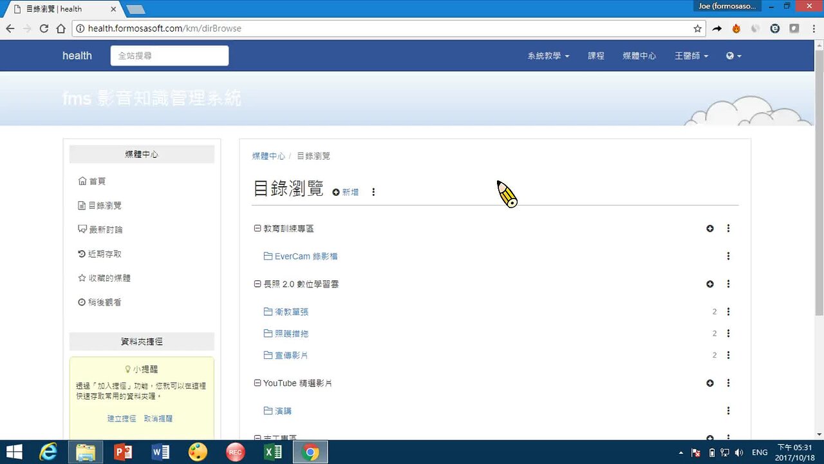
Task: Collapse the 長照 2.0 數位學習雲 node
Action: click(257, 284)
